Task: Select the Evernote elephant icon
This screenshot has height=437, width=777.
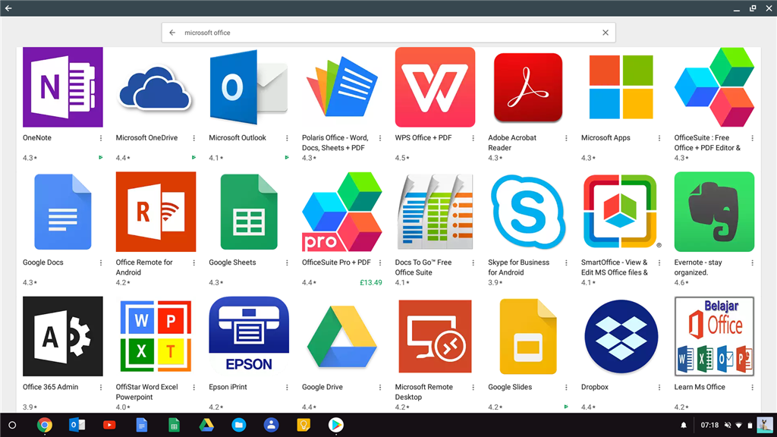Action: click(714, 212)
